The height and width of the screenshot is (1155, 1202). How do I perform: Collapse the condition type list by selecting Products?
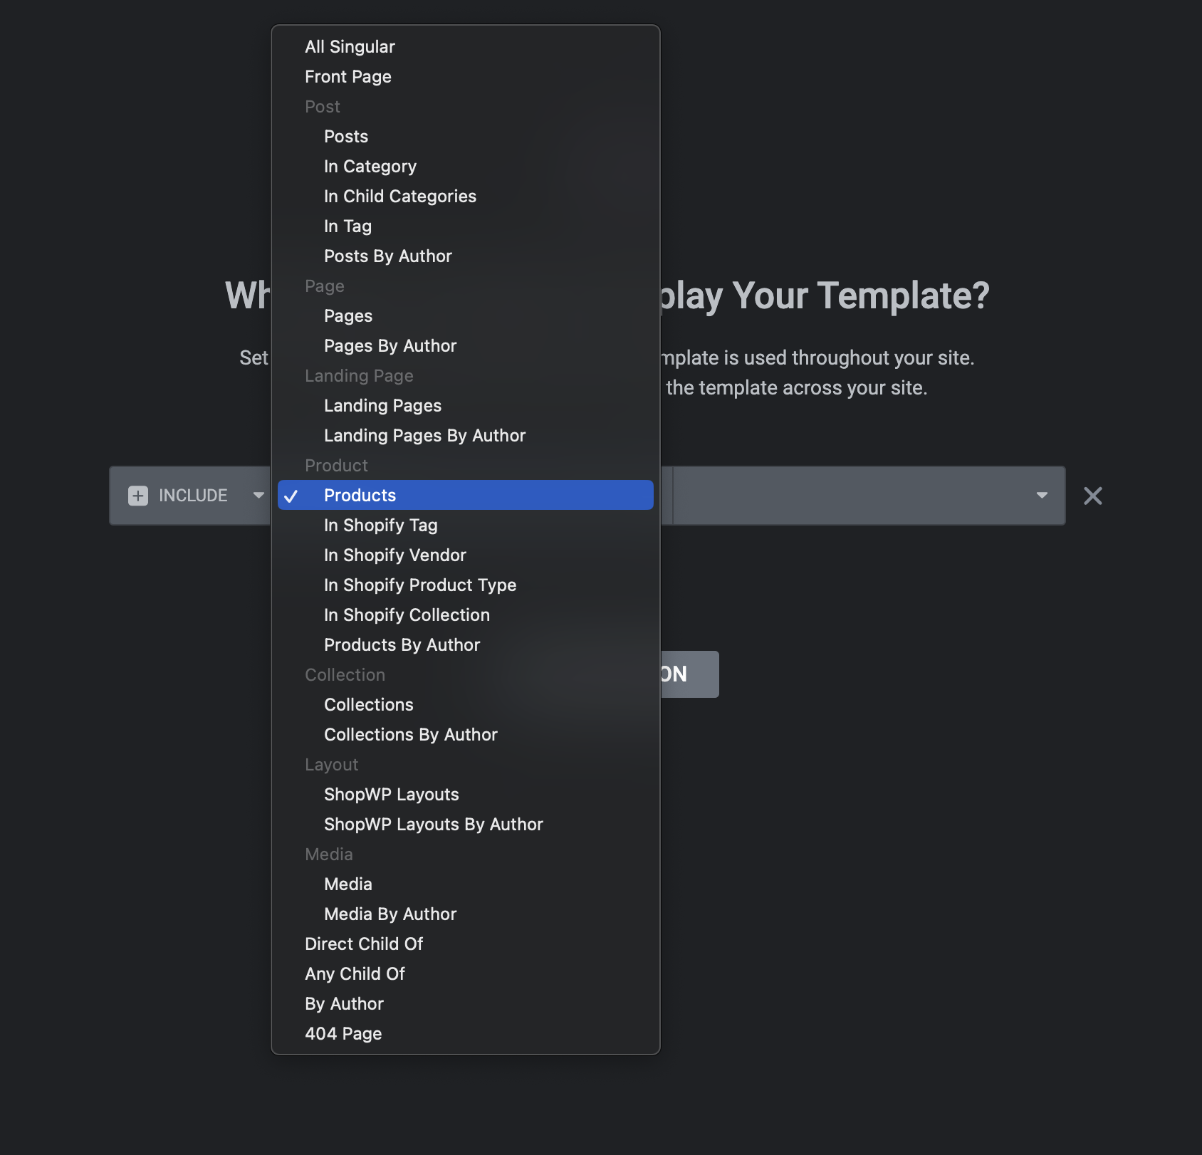click(x=360, y=495)
